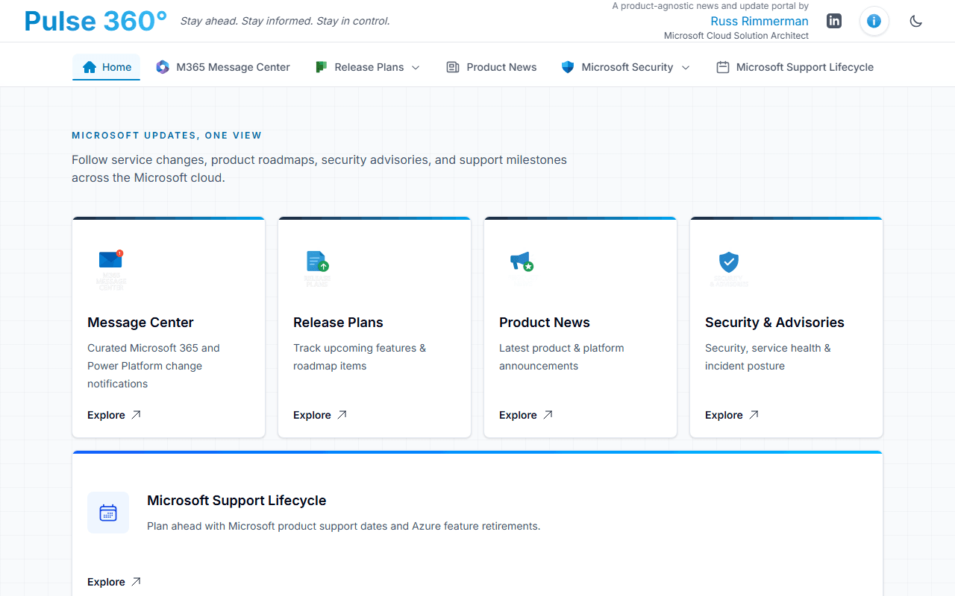
Task: Expand the Release Plans dropdown chevron
Action: click(416, 67)
